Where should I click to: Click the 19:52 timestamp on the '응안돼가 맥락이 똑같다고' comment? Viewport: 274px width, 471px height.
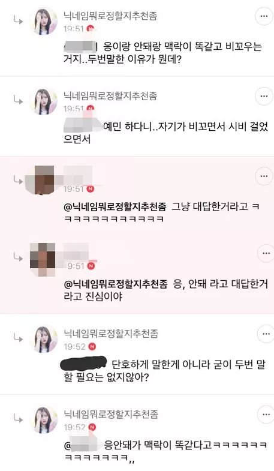click(x=75, y=427)
